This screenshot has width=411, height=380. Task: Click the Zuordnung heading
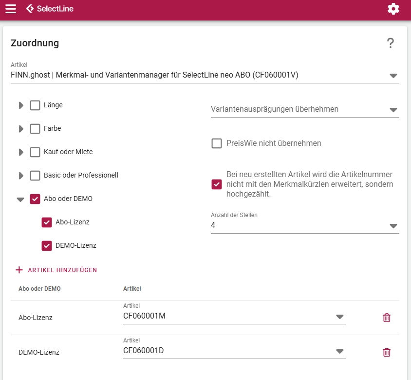click(x=35, y=43)
